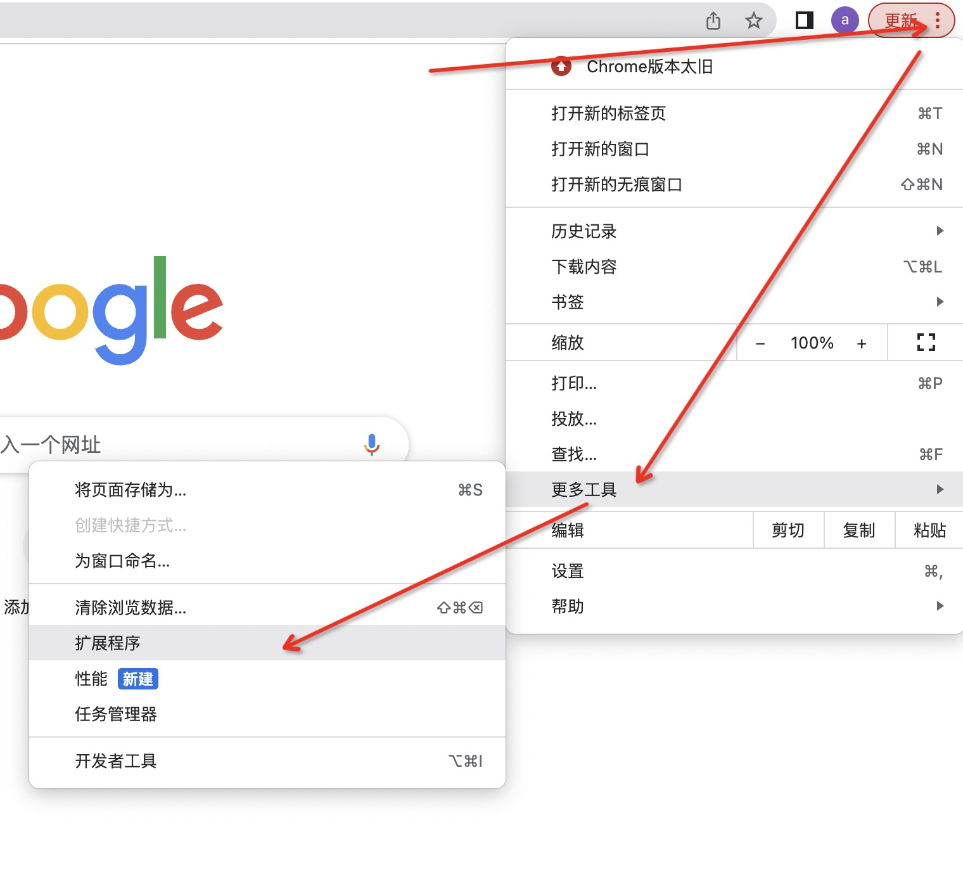Click the share page icon
The height and width of the screenshot is (891, 963).
click(x=713, y=20)
